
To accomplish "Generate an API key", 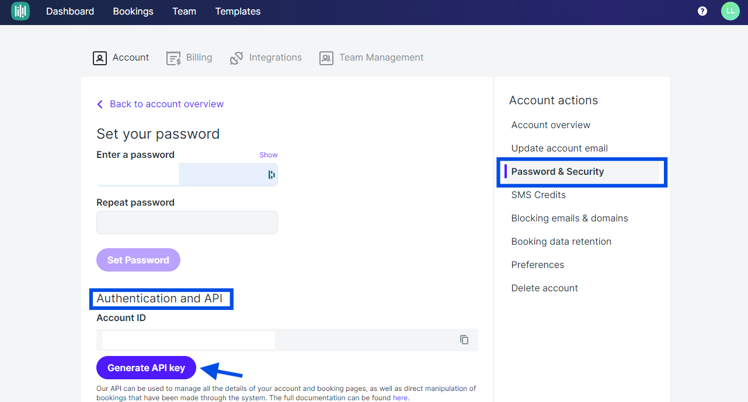I will (x=145, y=368).
